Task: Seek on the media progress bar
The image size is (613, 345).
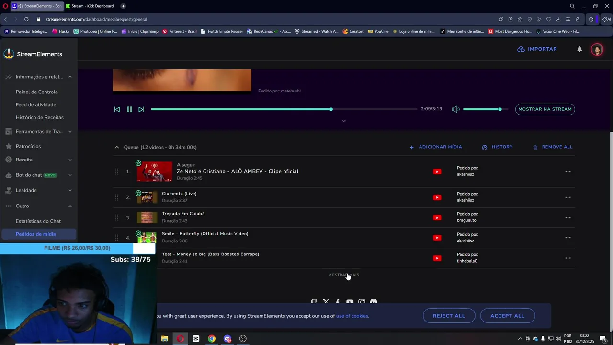Action: coord(284,109)
